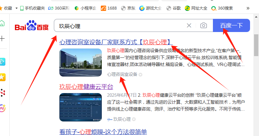Open 手机收藏夹 bookmark

32,8
